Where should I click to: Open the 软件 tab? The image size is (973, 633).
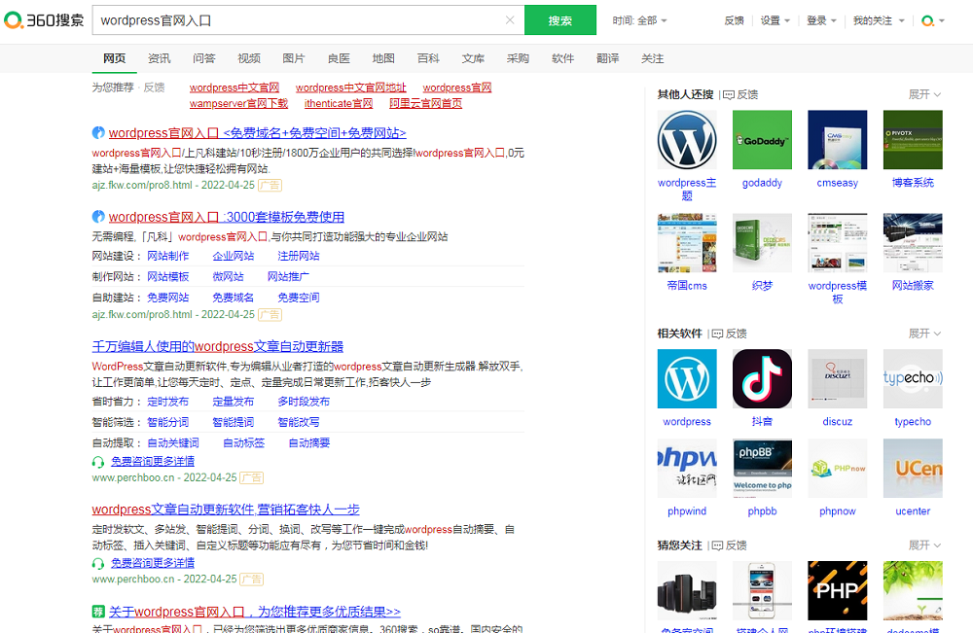pyautogui.click(x=562, y=58)
